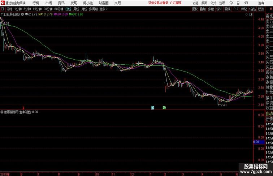
Task: Toggle the panel layout icon next to diamond
Action: 251,14
